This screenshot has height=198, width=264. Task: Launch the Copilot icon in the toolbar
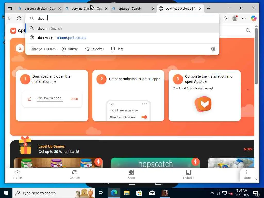(x=253, y=18)
